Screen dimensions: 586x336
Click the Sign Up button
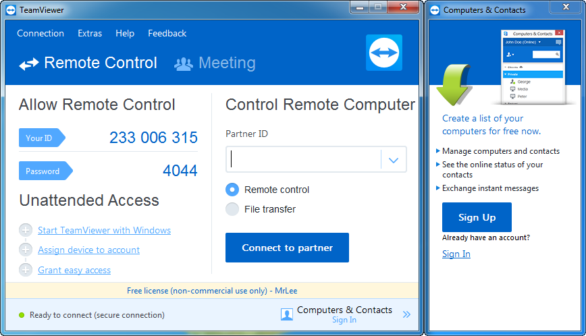[x=477, y=217]
